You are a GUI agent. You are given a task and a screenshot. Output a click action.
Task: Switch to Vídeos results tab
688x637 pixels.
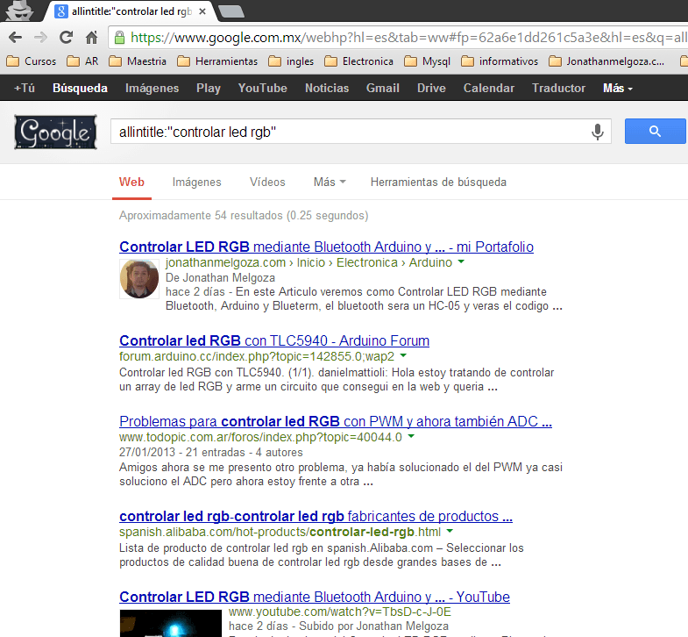coord(267,182)
